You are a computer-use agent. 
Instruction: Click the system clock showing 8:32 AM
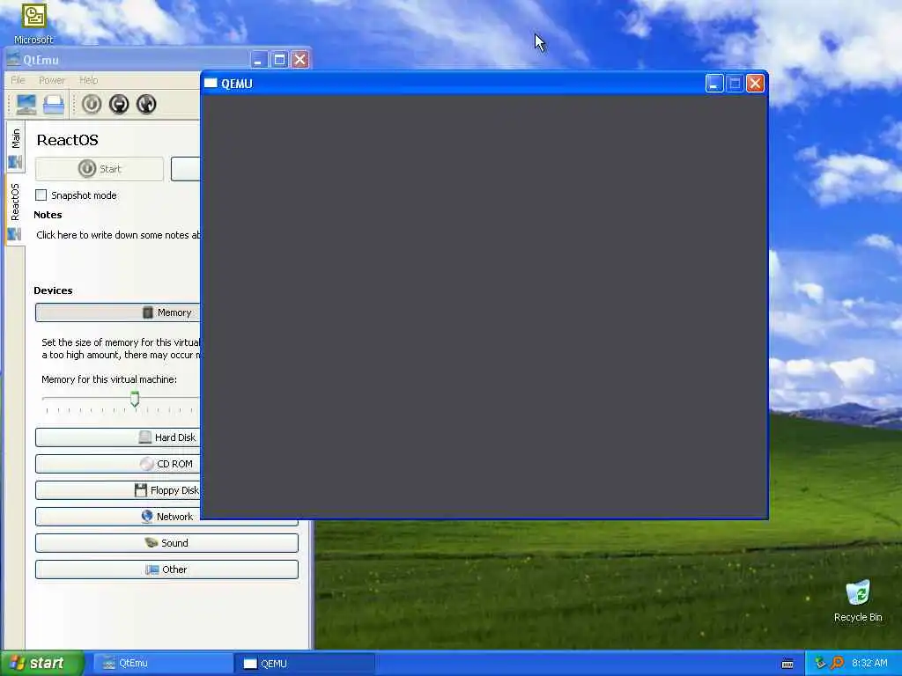click(869, 664)
